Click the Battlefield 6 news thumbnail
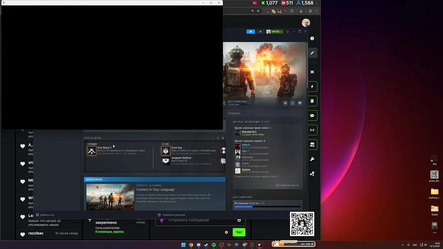 [110, 197]
